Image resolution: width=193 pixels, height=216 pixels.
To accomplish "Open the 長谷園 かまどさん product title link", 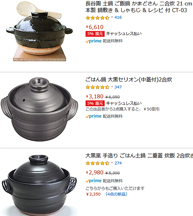I will [139, 7].
